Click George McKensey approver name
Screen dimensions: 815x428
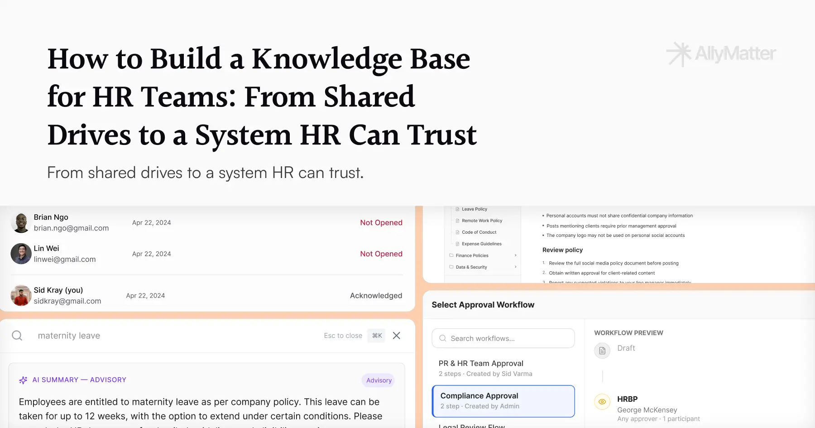tap(647, 410)
